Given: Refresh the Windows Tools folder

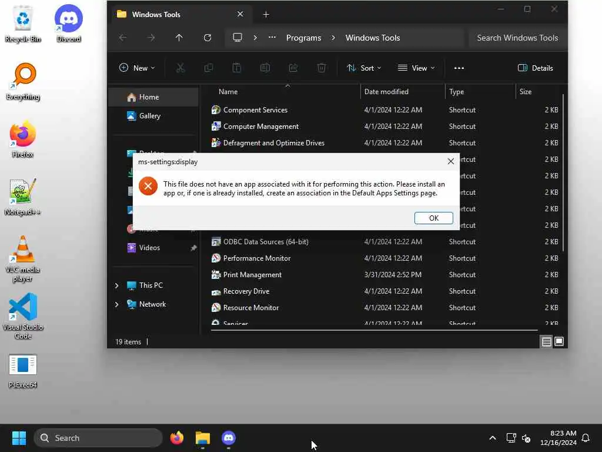Looking at the screenshot, I should (208, 38).
